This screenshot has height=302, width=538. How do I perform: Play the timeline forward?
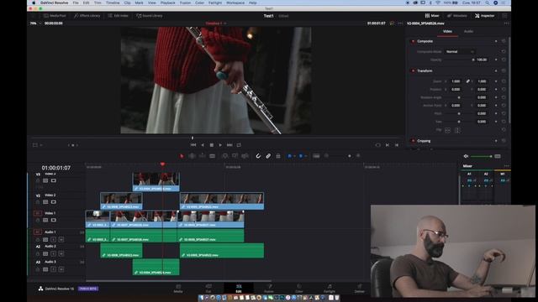tap(220, 145)
